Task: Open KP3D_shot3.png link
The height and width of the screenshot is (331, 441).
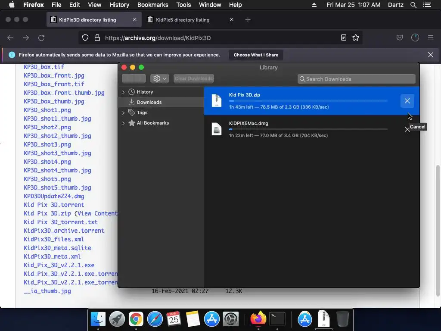Action: coord(47,144)
